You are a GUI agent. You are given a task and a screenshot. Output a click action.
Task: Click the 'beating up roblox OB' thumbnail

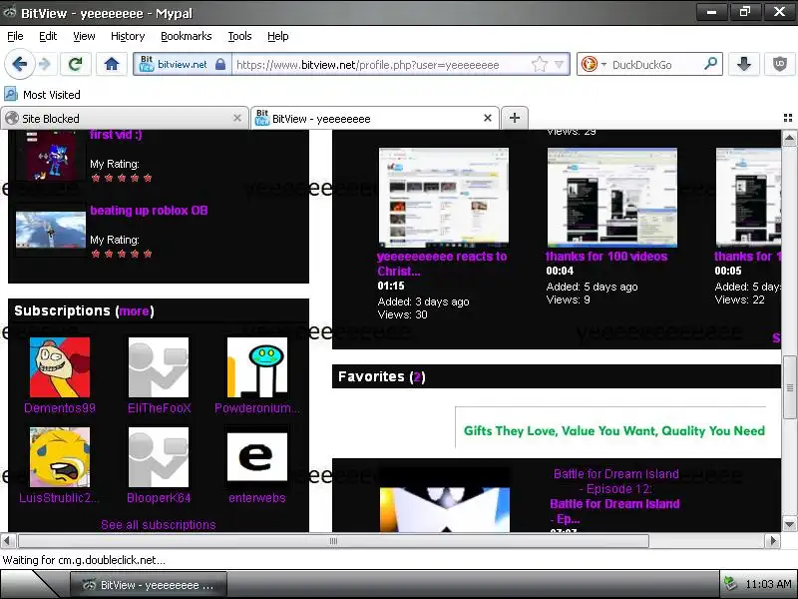point(51,231)
